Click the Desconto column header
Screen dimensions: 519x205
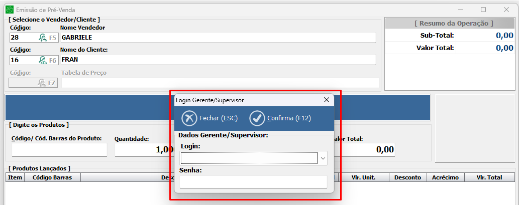pos(407,177)
